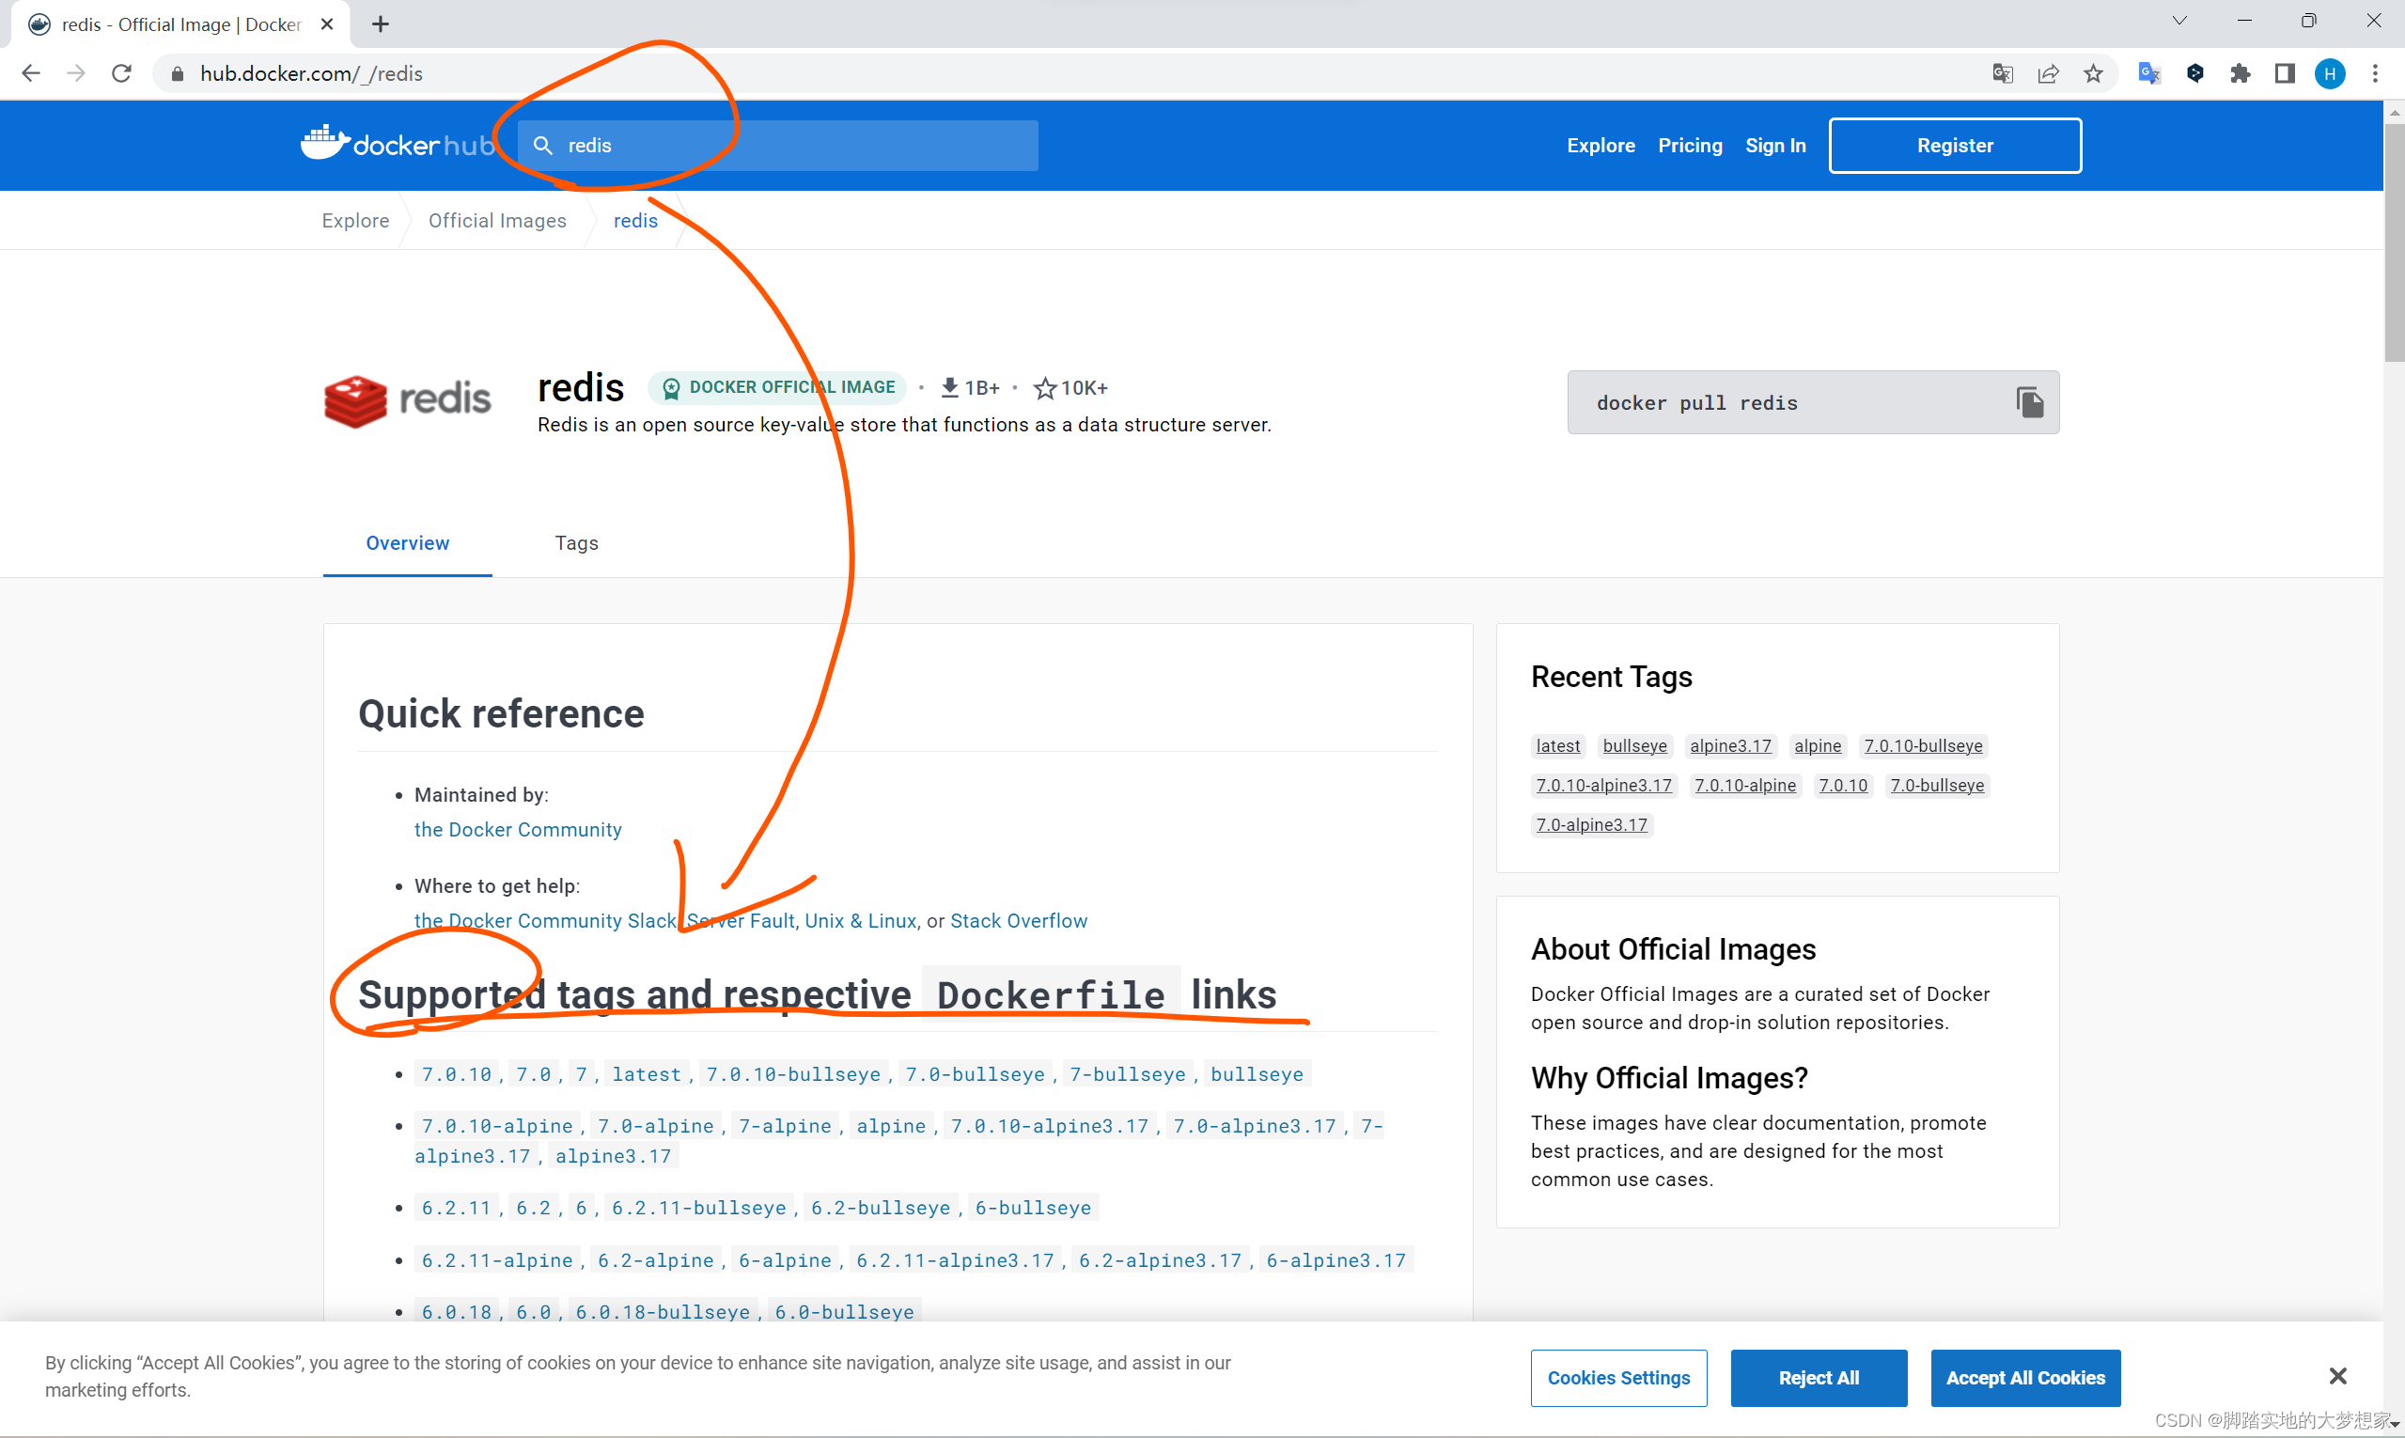
Task: Expand the tab search chevron
Action: [x=2179, y=21]
